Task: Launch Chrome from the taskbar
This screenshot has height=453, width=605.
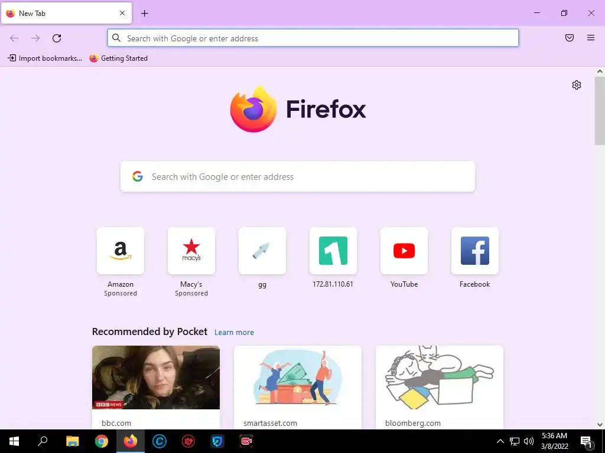Action: (102, 441)
